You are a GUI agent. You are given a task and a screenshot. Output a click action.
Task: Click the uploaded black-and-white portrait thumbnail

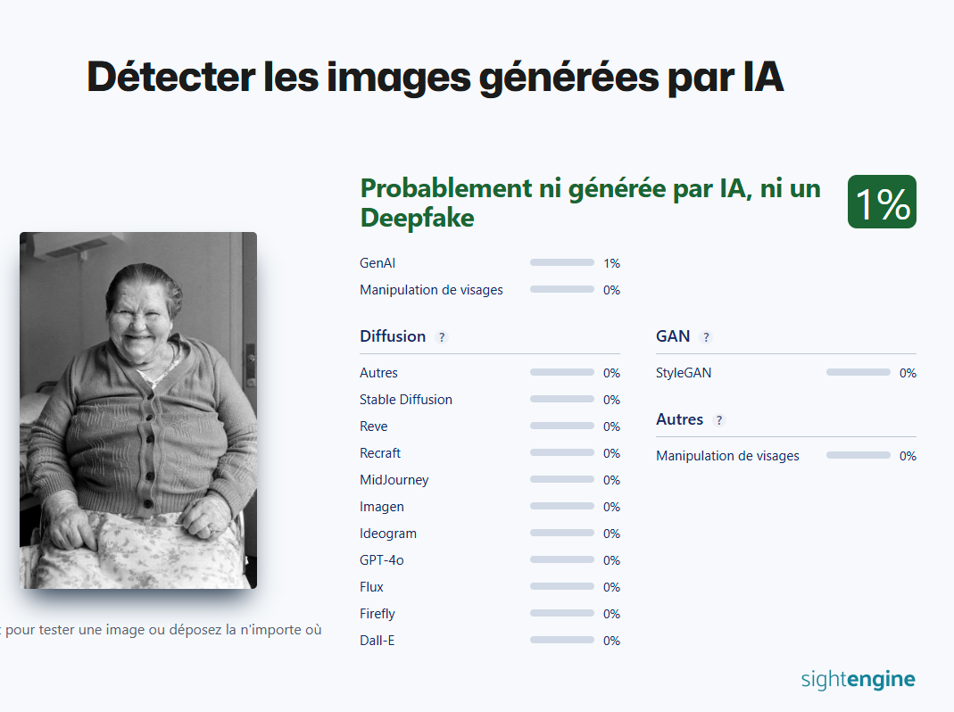pos(138,410)
